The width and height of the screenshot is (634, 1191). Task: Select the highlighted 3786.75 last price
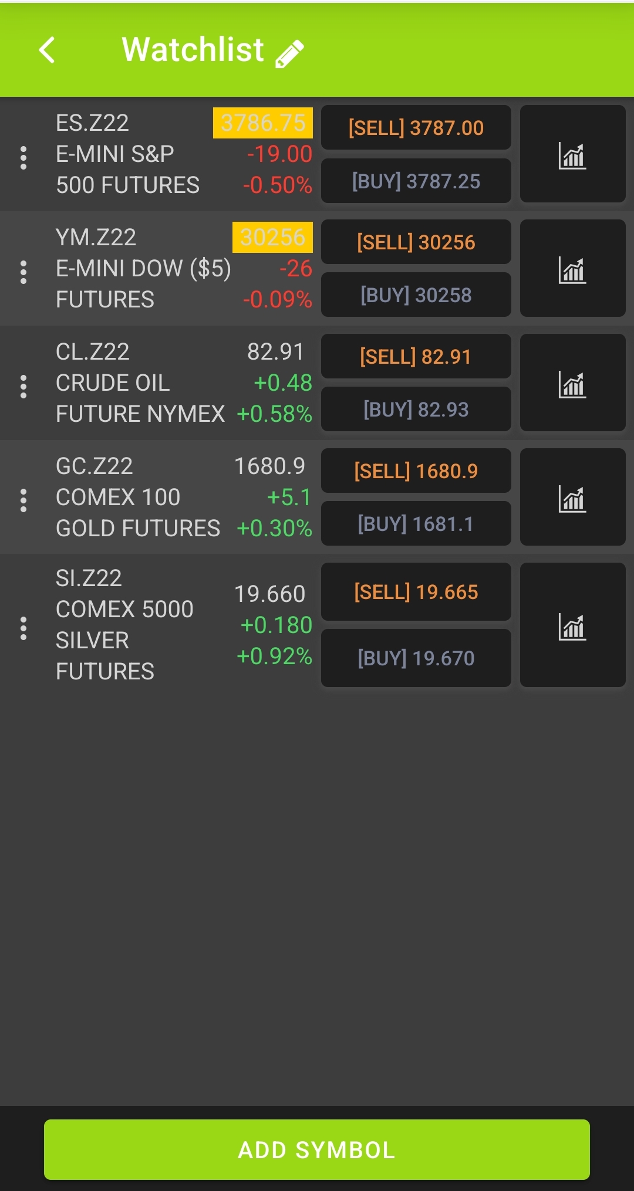point(263,123)
